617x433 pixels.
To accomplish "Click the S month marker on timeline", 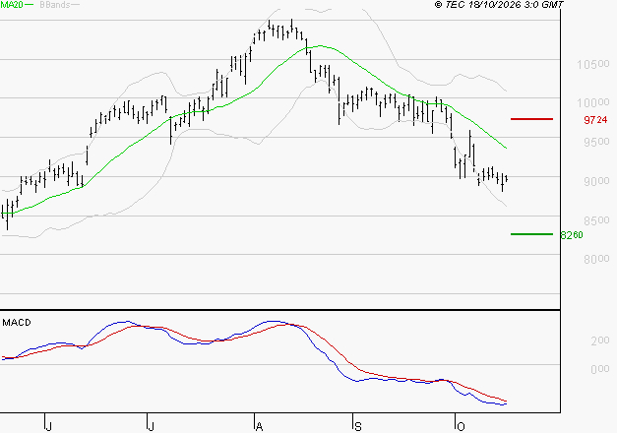I will pos(357,427).
